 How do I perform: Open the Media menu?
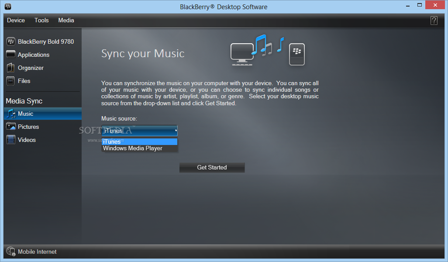[x=66, y=20]
